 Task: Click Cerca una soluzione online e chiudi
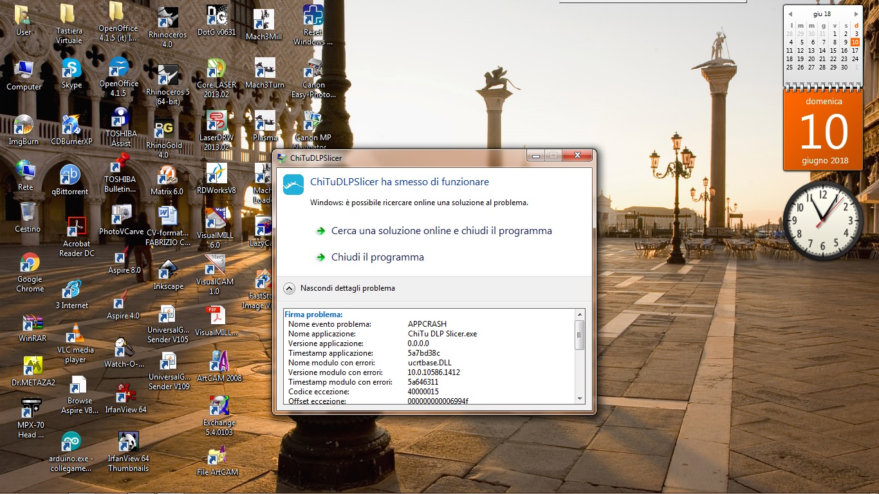pyautogui.click(x=441, y=231)
